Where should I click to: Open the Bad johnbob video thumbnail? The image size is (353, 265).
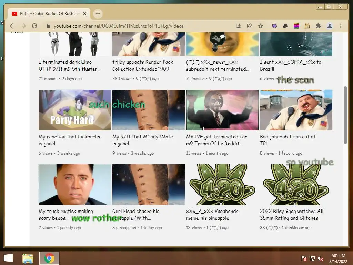[x=296, y=110]
